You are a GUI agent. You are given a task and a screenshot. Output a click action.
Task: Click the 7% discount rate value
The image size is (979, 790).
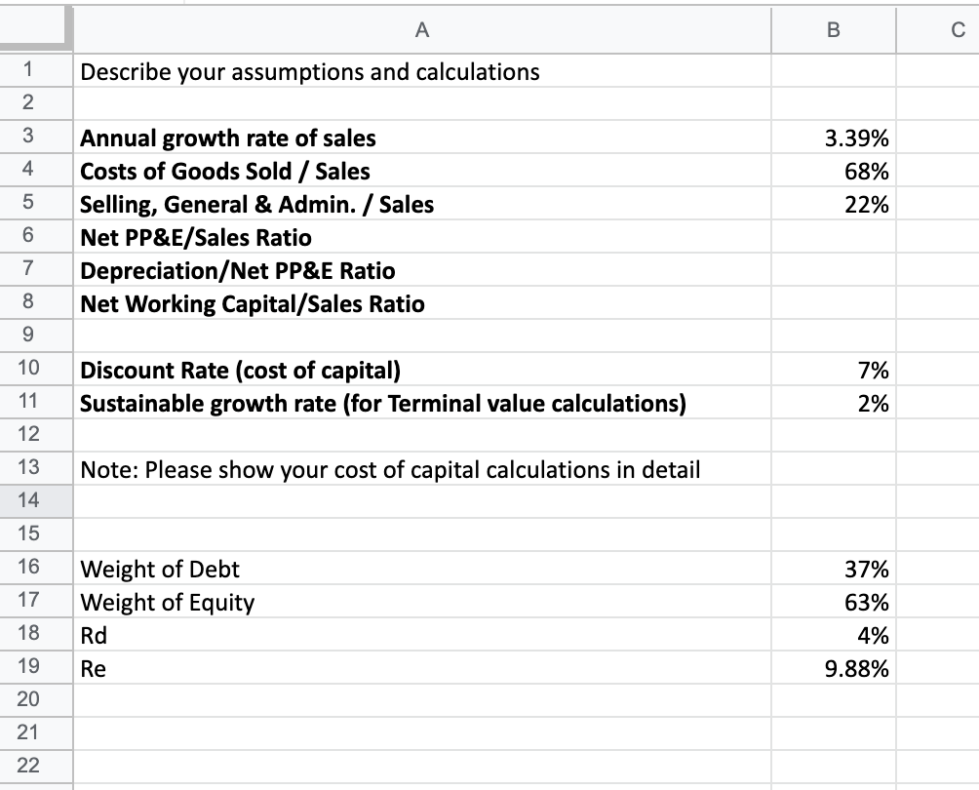[x=833, y=370]
